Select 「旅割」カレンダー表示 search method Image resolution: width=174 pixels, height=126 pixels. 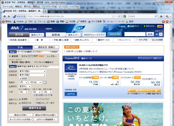click(34, 103)
